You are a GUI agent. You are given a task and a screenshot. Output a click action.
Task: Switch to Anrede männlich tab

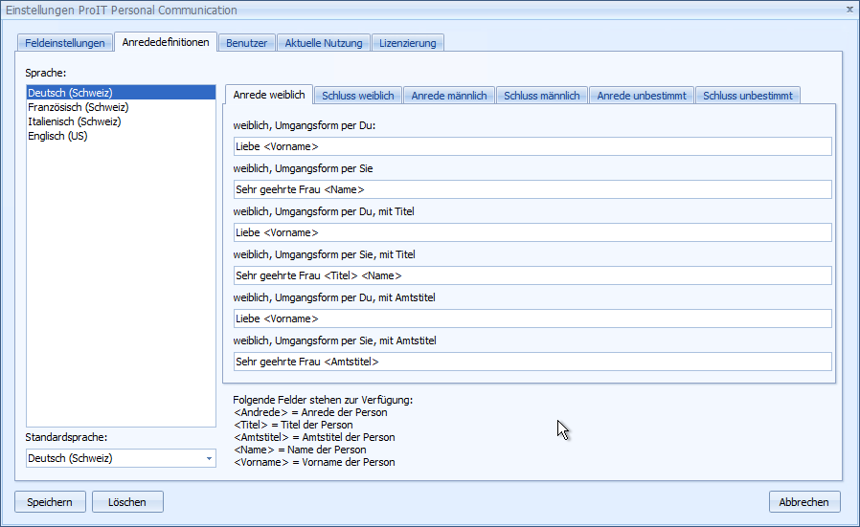pyautogui.click(x=449, y=96)
